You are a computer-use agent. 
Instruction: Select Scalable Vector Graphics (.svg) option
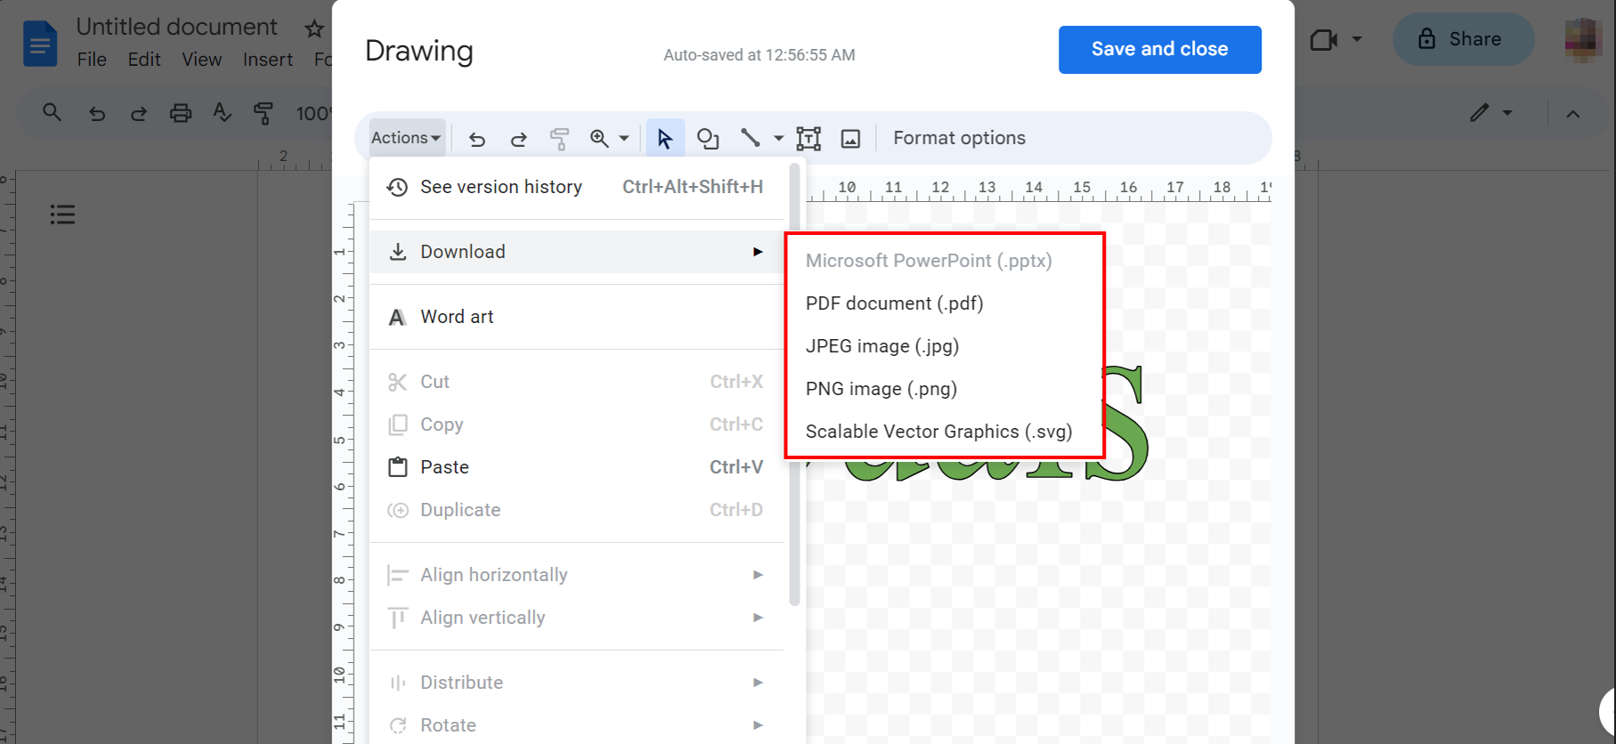pyautogui.click(x=938, y=432)
